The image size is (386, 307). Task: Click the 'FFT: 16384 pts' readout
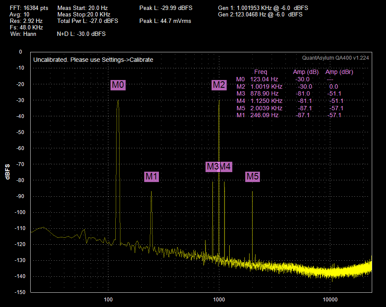pos(29,8)
